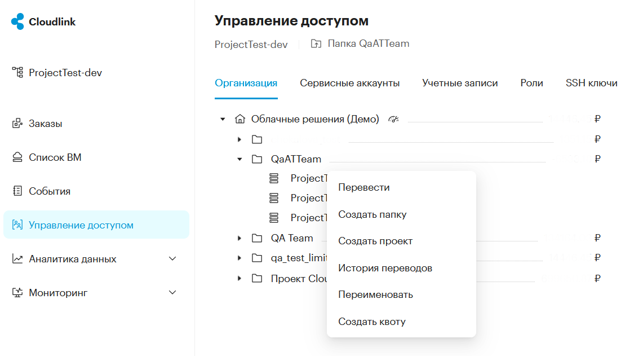Click the ProjectTest-dev breadcrumb under the title

[x=251, y=44]
